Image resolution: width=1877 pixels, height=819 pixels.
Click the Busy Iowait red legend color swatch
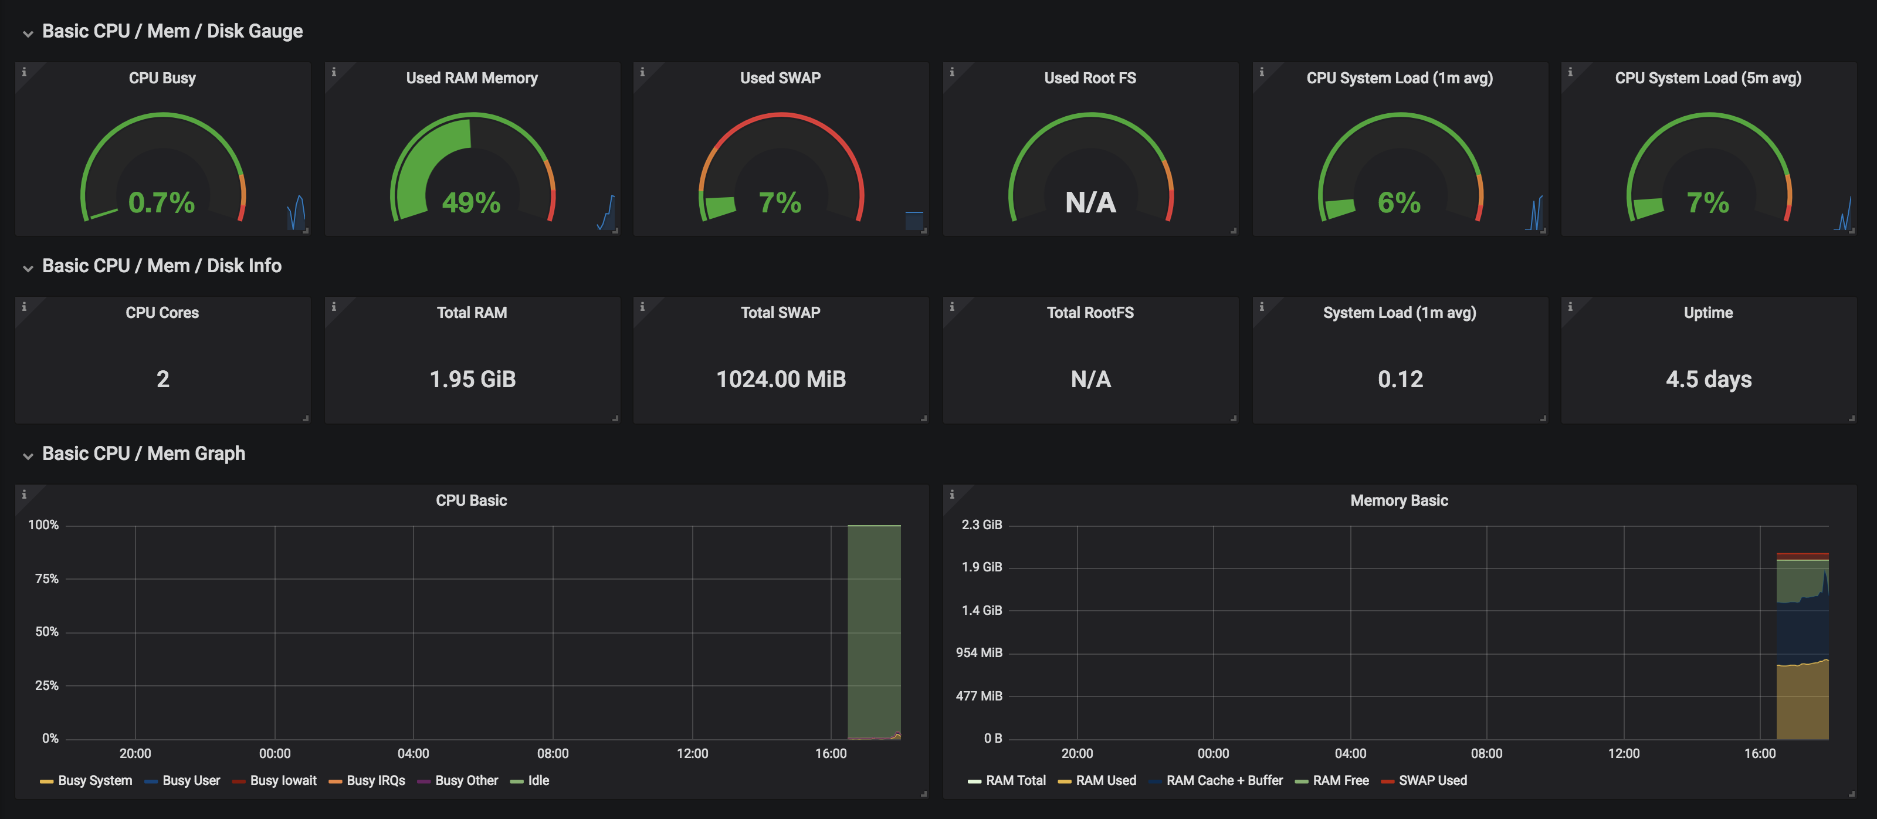(238, 781)
